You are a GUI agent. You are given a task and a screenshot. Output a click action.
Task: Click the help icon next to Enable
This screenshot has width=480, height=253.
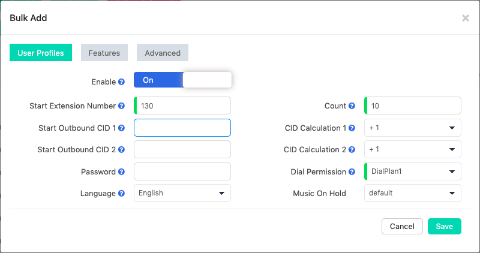(x=121, y=82)
